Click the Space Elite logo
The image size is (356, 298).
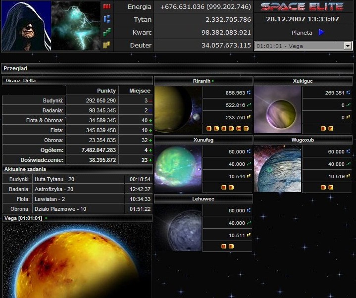coord(302,7)
